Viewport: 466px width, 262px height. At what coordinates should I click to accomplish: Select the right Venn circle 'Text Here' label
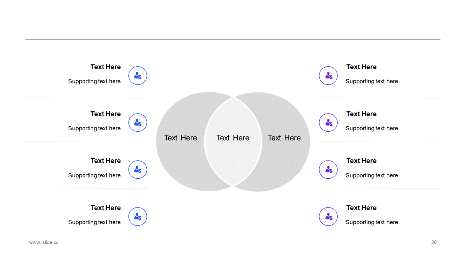coord(284,138)
